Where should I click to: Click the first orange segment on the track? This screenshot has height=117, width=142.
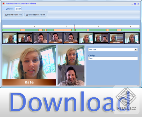click(x=23, y=30)
